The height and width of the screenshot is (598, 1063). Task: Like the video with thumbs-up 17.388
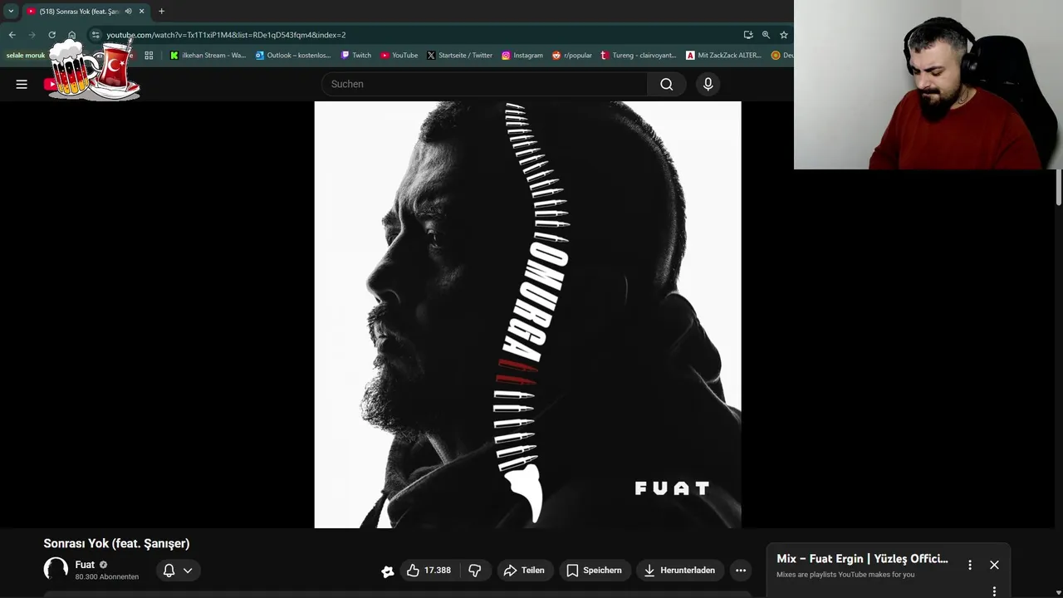428,571
